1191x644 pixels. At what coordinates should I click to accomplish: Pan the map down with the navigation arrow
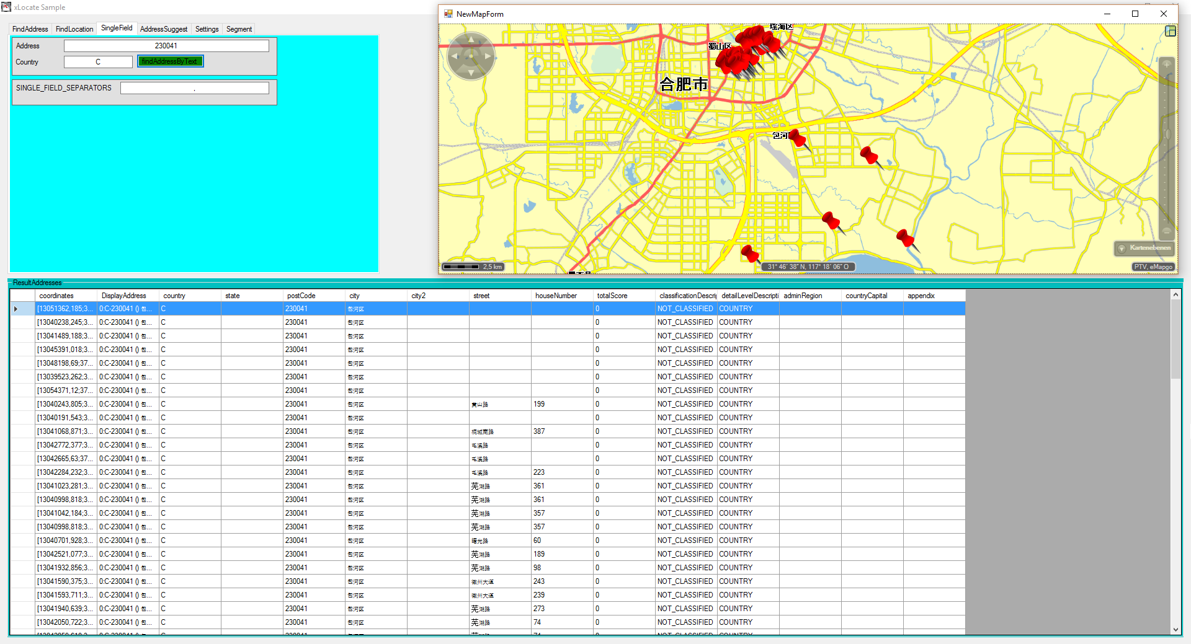(x=471, y=73)
